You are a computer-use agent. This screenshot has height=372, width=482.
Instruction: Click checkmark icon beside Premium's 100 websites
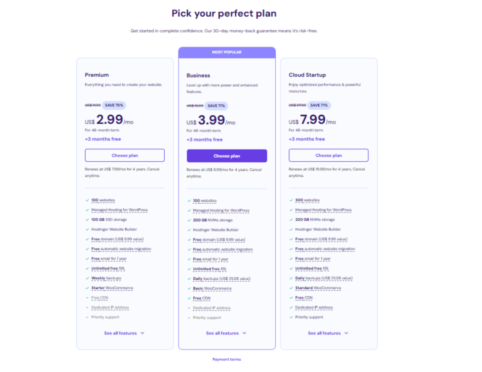pyautogui.click(x=87, y=200)
